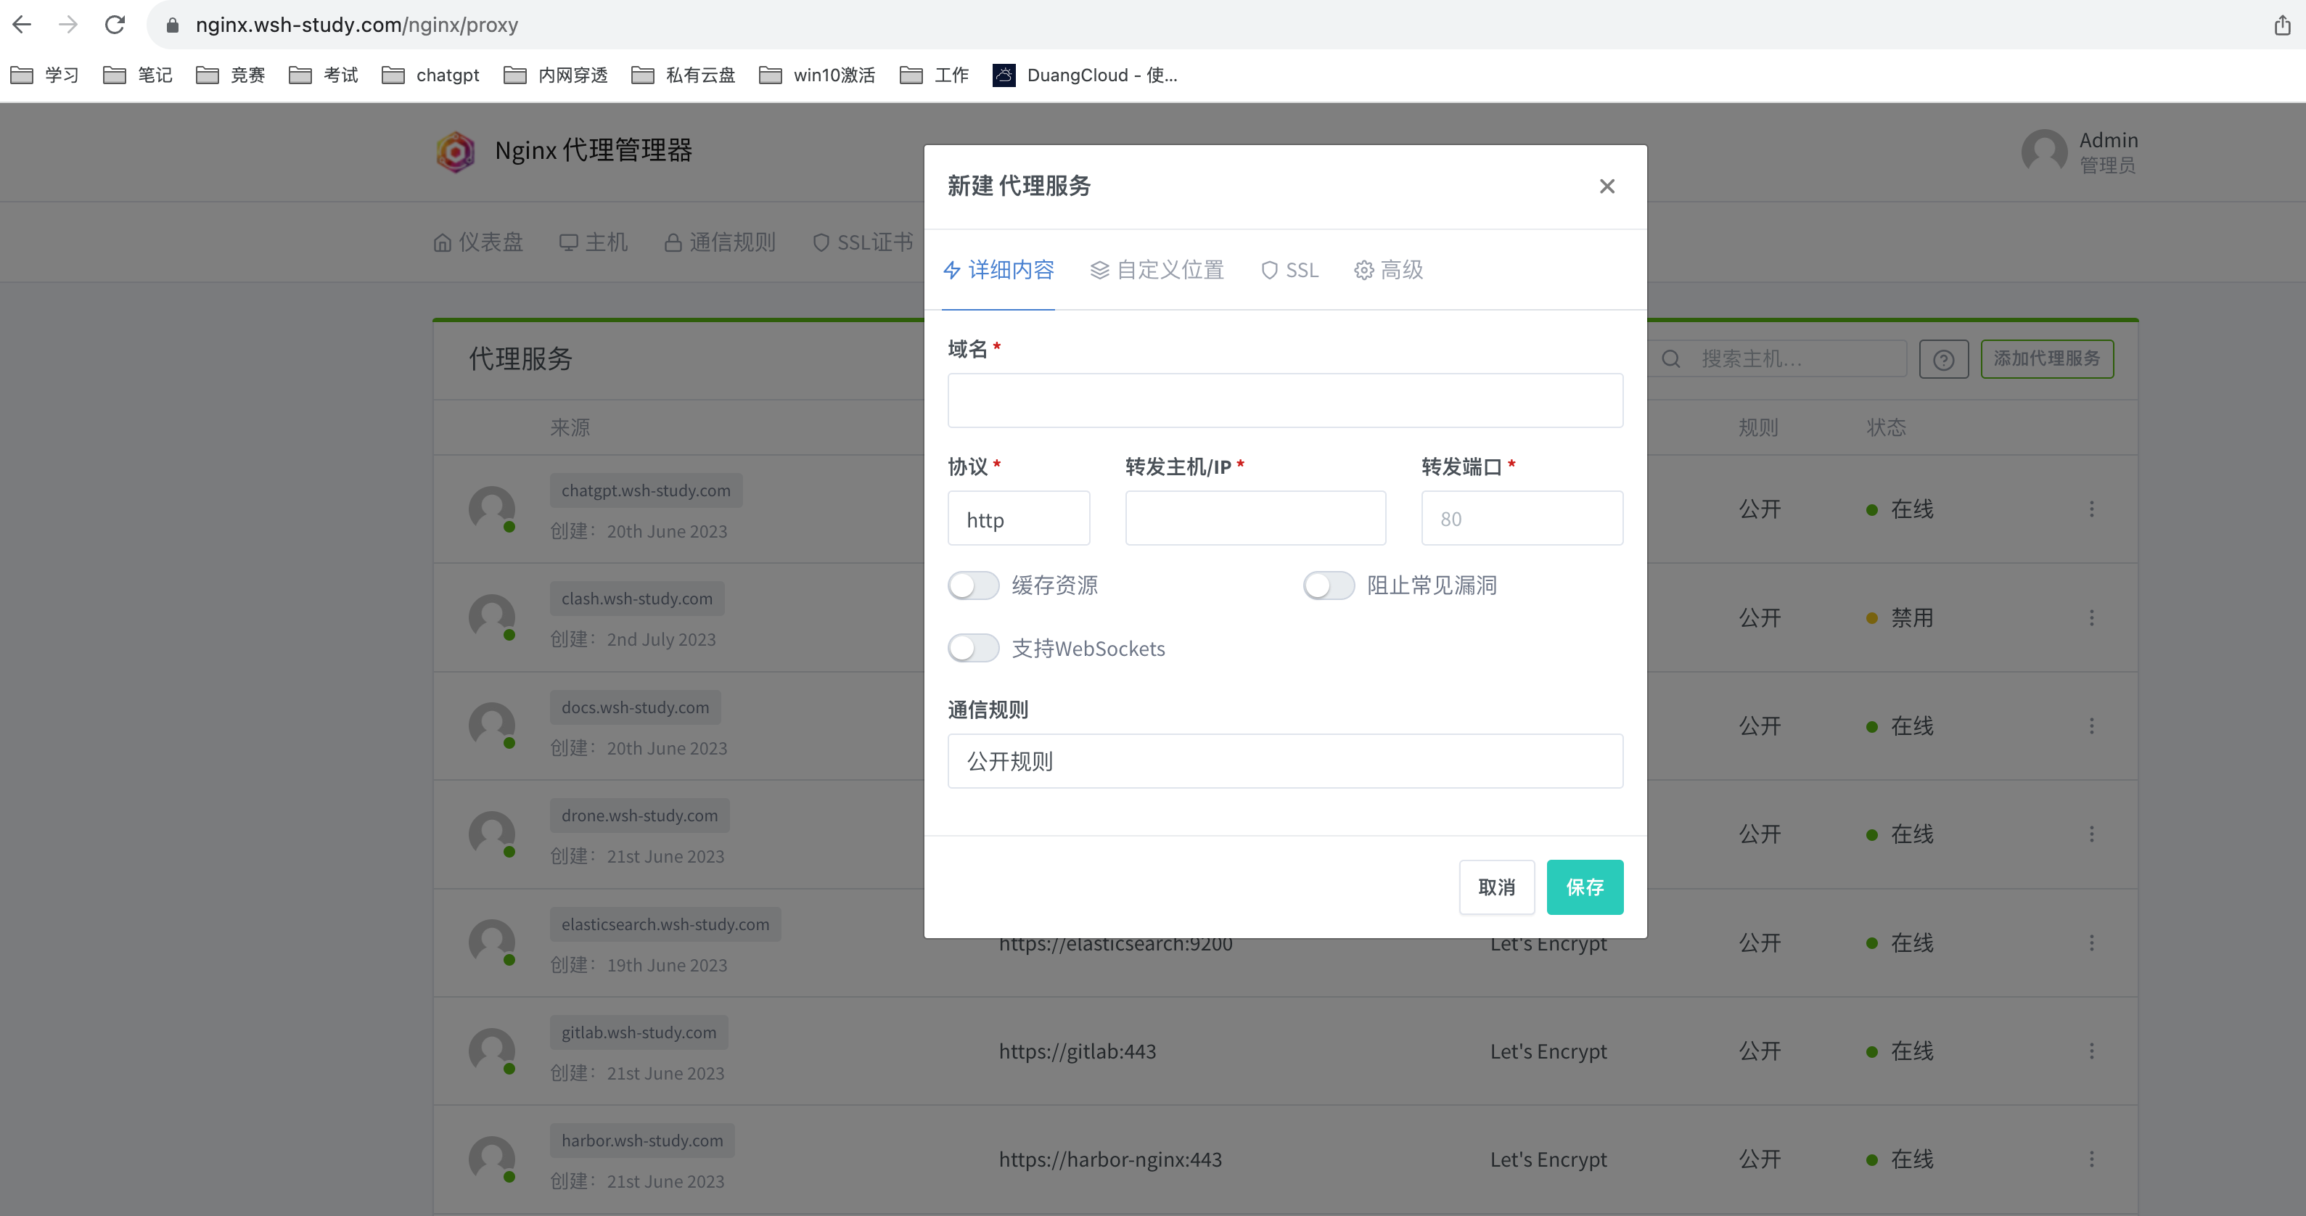
Task: Switch to the SSL tab
Action: pyautogui.click(x=1290, y=269)
